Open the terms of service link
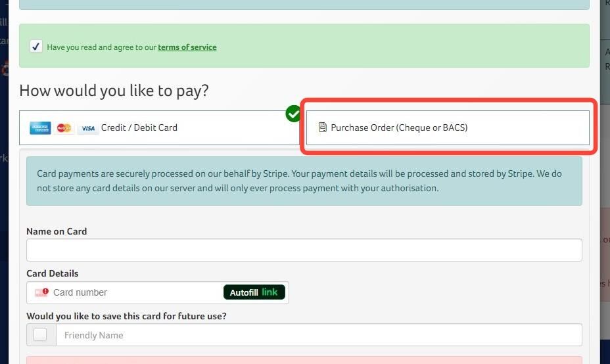 coord(187,47)
